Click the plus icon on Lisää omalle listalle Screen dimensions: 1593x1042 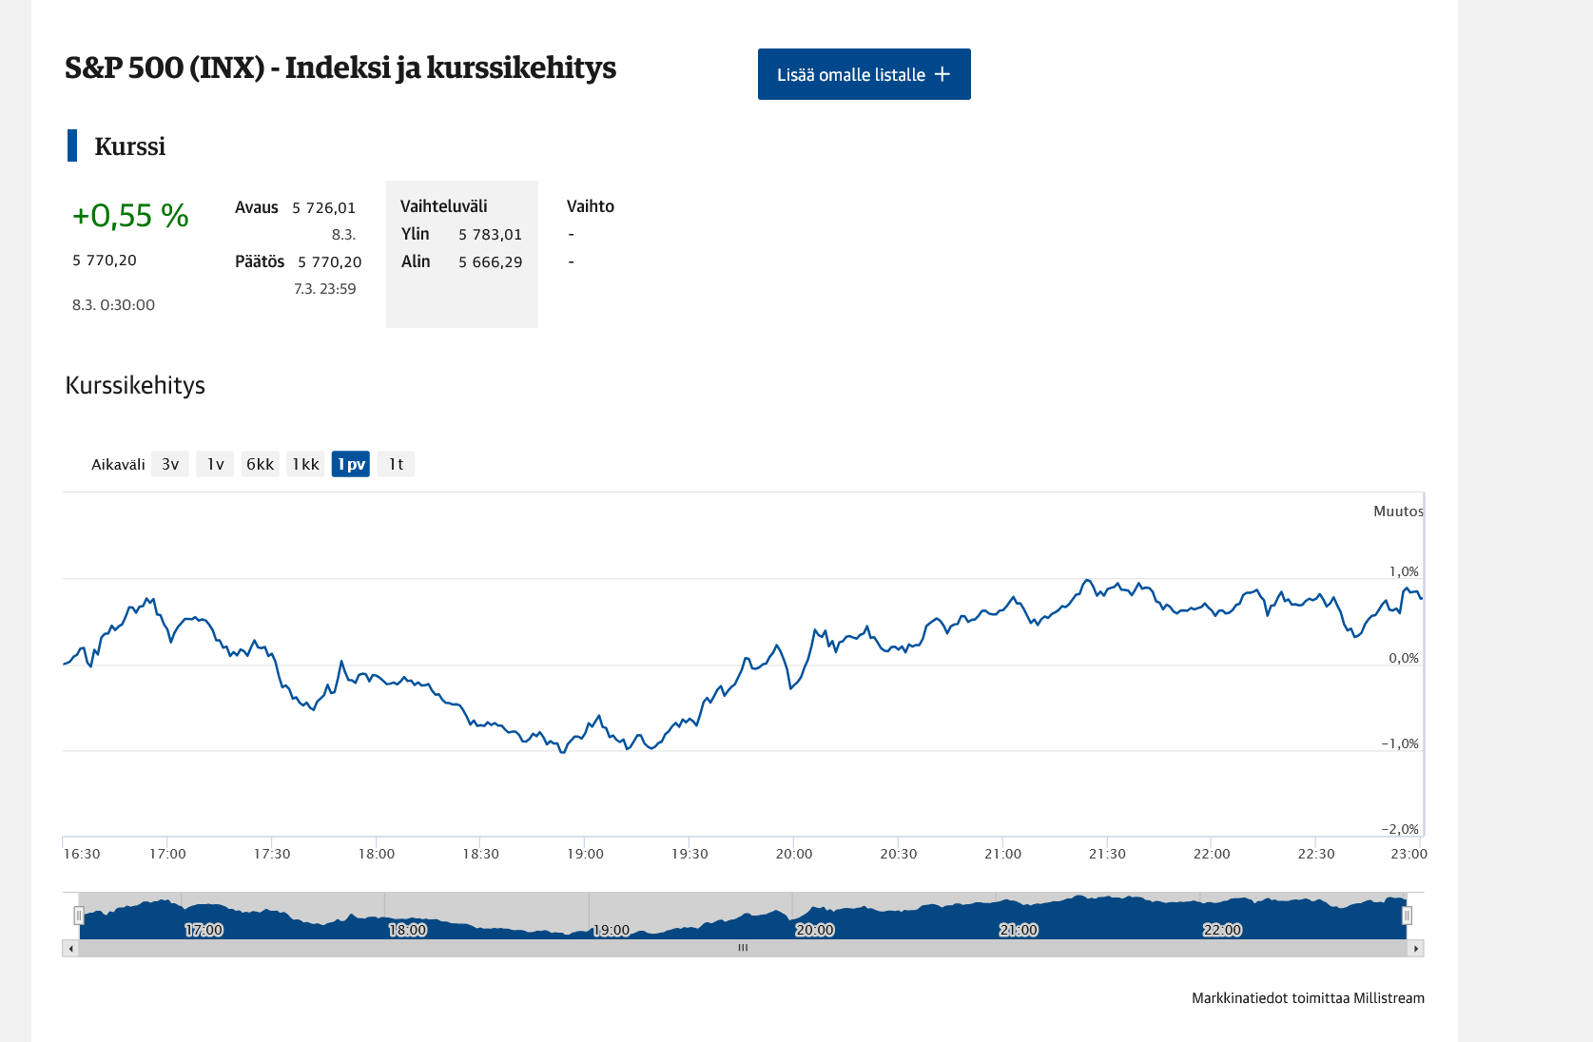(x=942, y=74)
